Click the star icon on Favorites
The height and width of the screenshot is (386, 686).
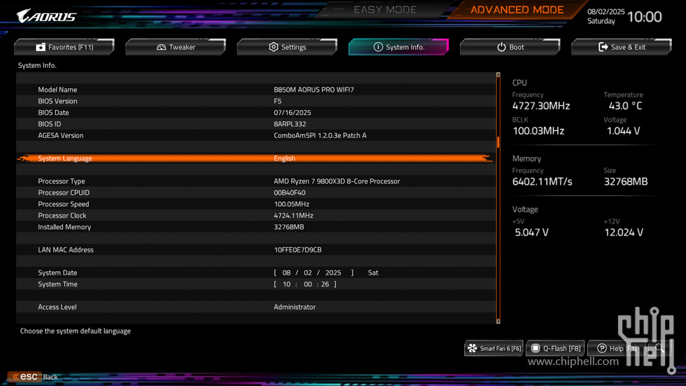(41, 47)
